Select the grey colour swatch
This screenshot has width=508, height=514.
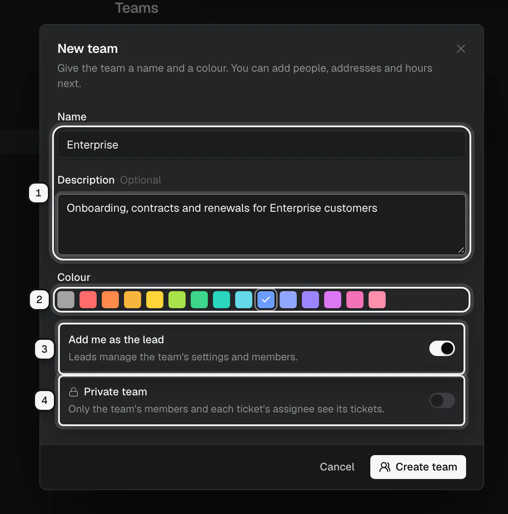click(x=66, y=300)
